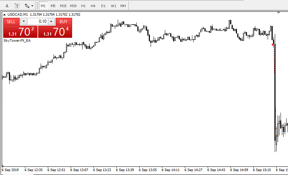Switch to M30 timeframe

click(73, 6)
